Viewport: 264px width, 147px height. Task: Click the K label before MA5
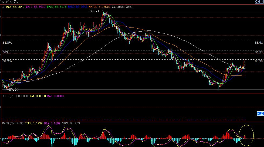tap(3, 7)
